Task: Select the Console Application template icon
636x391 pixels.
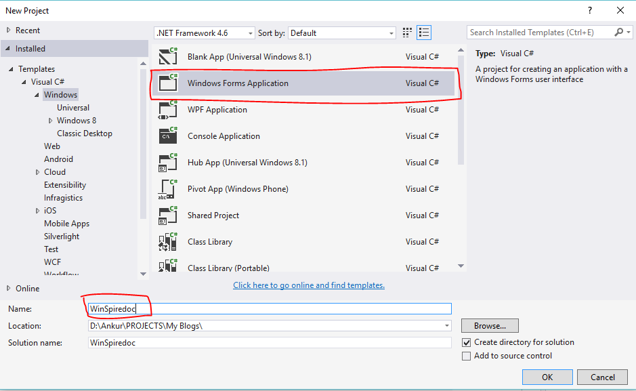Action: 168,136
